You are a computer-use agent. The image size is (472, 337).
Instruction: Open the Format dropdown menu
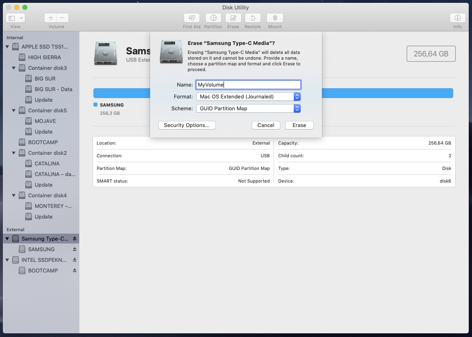point(248,96)
